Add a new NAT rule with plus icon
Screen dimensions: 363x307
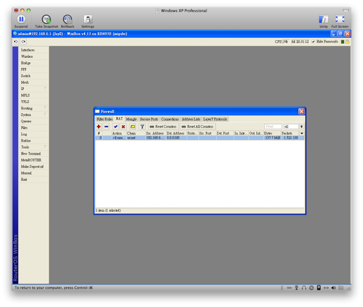(x=99, y=126)
